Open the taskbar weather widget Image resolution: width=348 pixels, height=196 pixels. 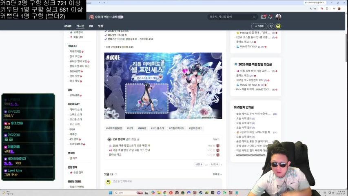[x=8, y=193]
